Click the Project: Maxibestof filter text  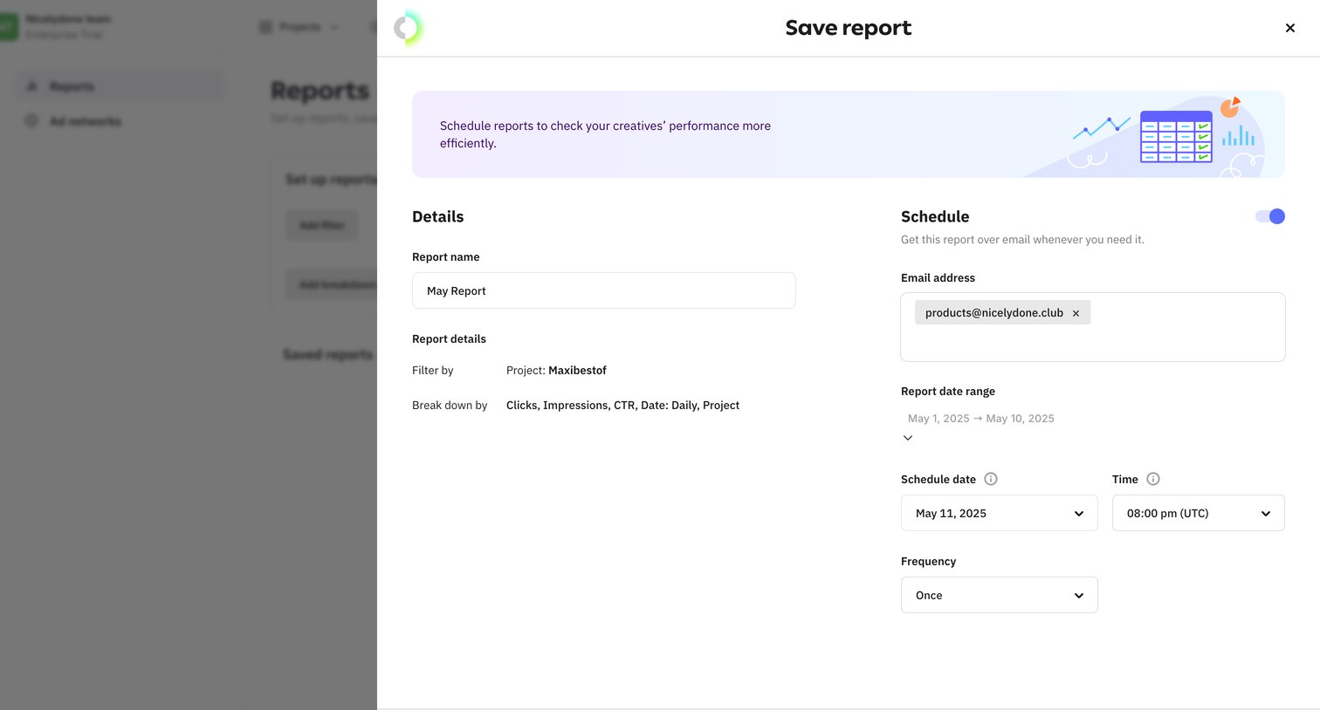(556, 371)
